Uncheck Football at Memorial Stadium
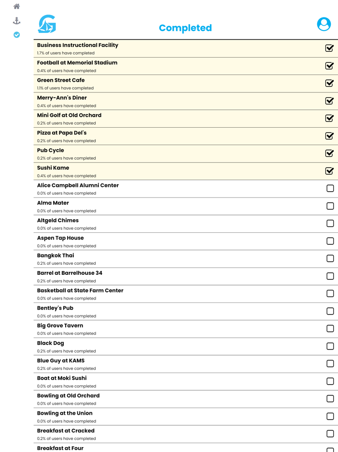The height and width of the screenshot is (452, 338). 329,66
